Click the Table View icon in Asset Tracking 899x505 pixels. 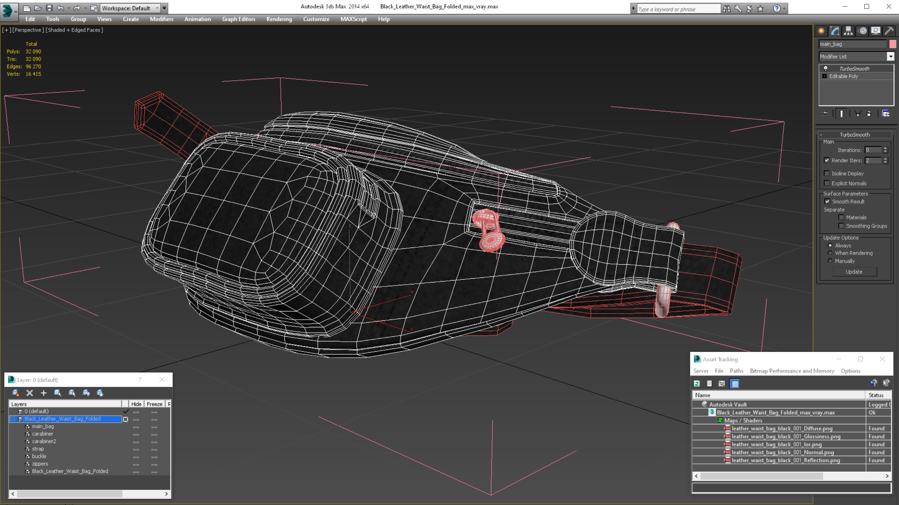click(735, 384)
